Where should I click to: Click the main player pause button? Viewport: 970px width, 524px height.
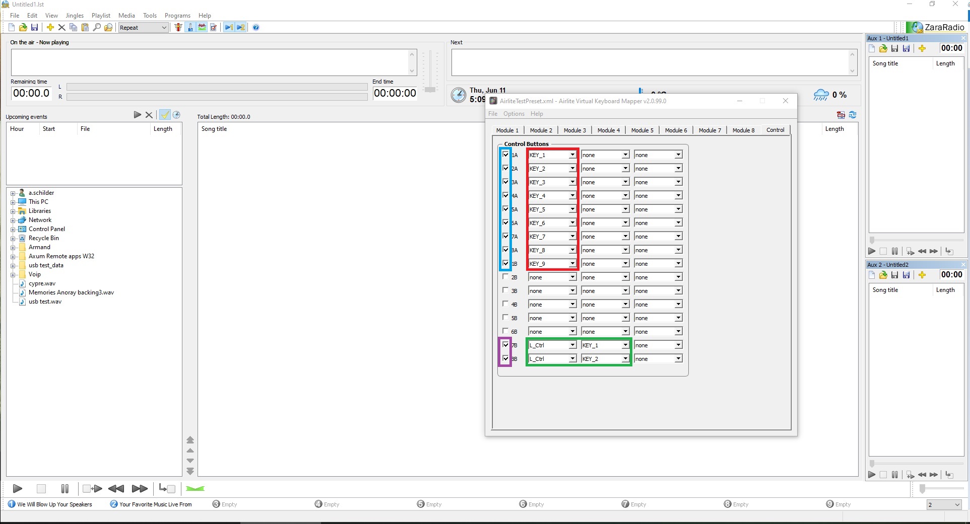pyautogui.click(x=64, y=489)
